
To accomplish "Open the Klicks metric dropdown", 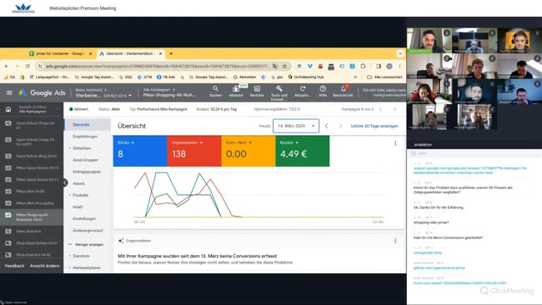I will coord(125,142).
